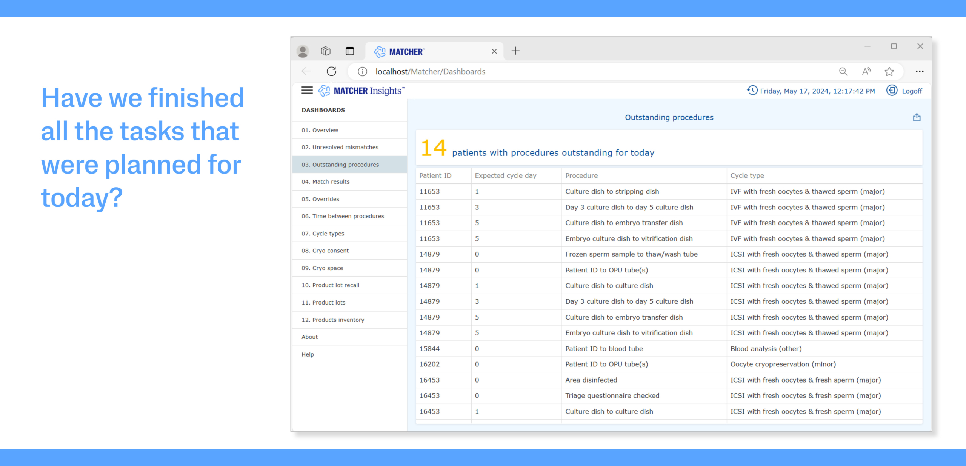Image resolution: width=966 pixels, height=466 pixels.
Task: Click the Logoff link
Action: 912,91
